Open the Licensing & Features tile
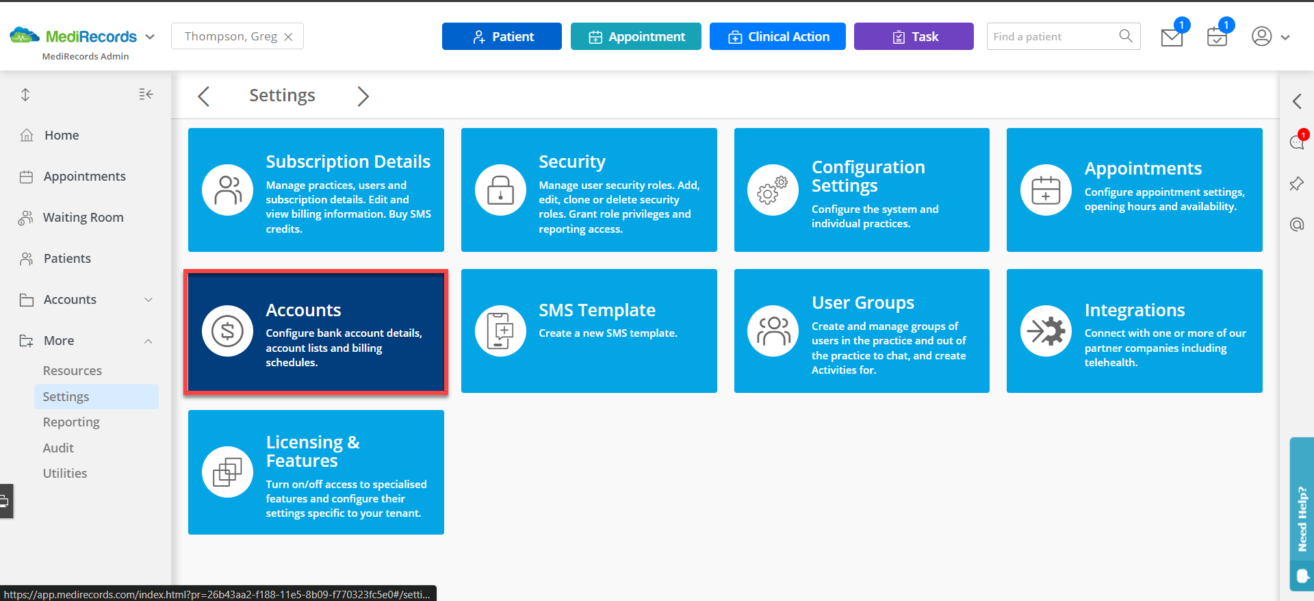Viewport: 1314px width, 601px height. tap(316, 472)
